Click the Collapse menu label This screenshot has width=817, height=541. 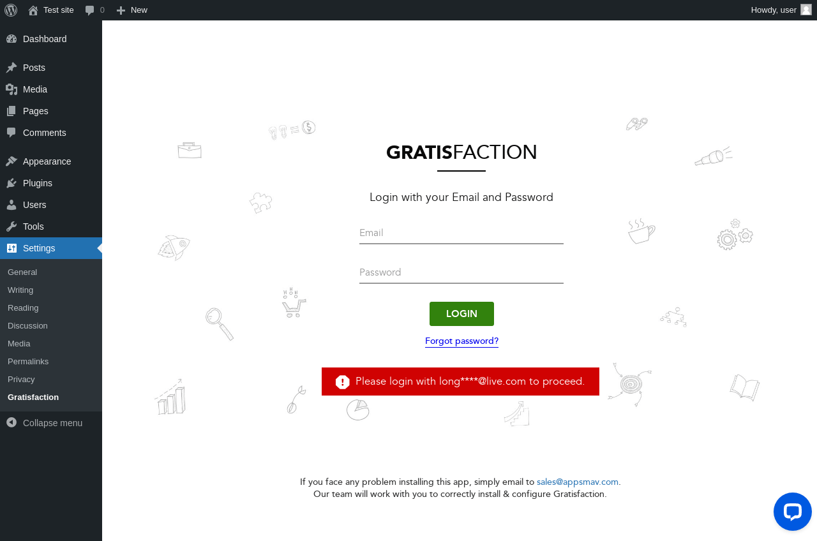pos(52,423)
